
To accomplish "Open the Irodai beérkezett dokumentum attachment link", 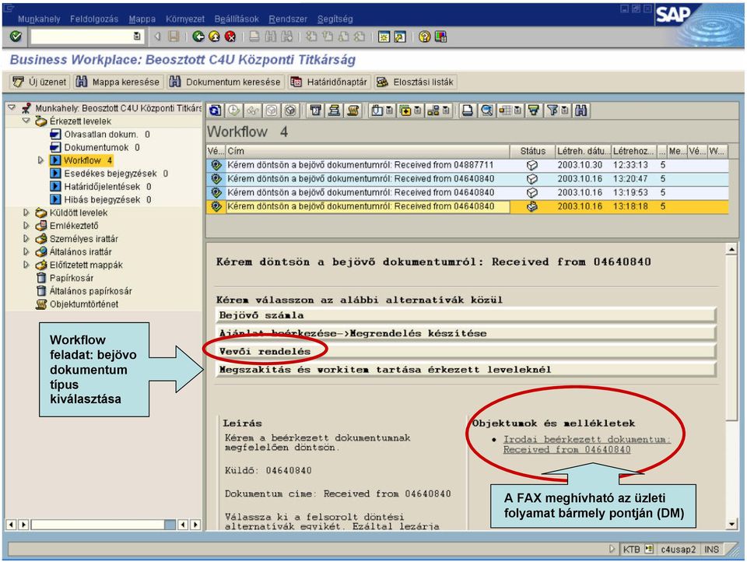I will (587, 444).
